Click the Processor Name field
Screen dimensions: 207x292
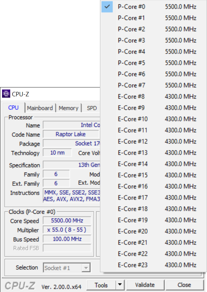(x=72, y=125)
